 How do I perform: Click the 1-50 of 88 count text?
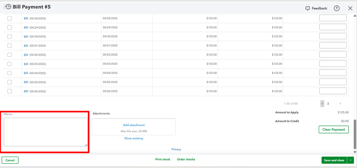pos(291,104)
